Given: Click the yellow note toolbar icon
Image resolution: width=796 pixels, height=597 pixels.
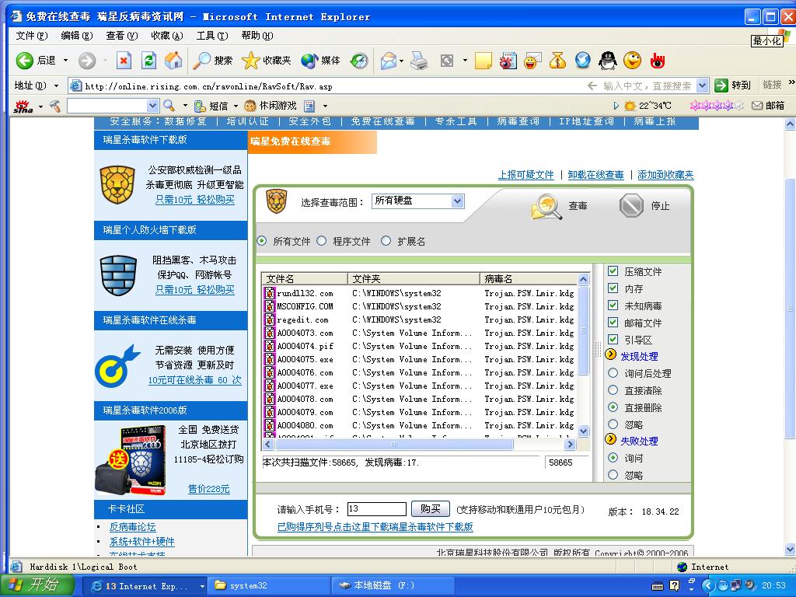Looking at the screenshot, I should pos(483,61).
